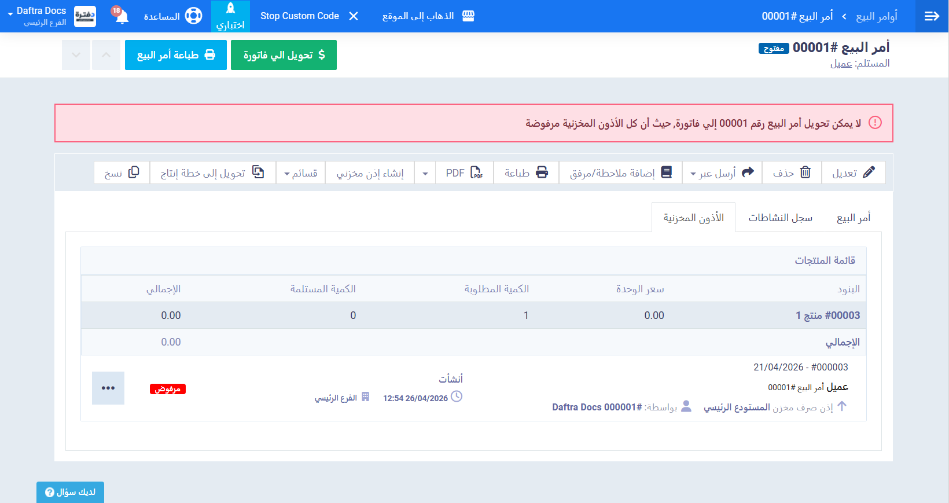Viewport: 949px width, 503px height.
Task: Go to the site storefront icon
Action: (x=468, y=16)
